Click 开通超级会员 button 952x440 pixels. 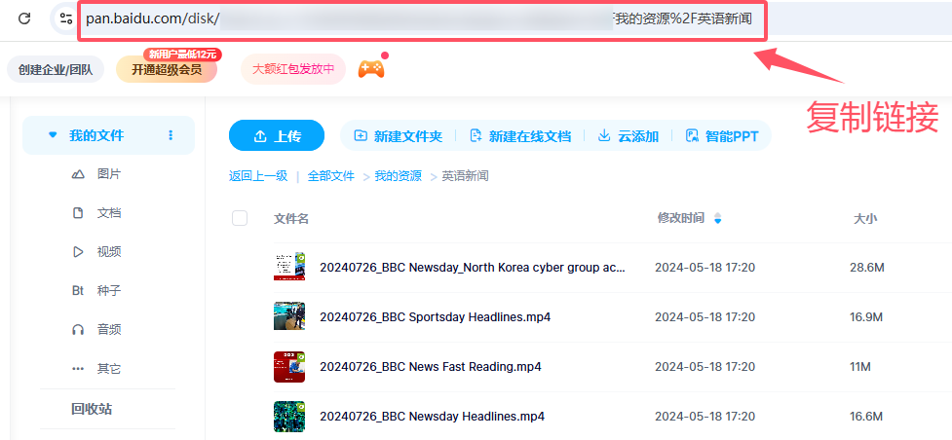(x=167, y=70)
